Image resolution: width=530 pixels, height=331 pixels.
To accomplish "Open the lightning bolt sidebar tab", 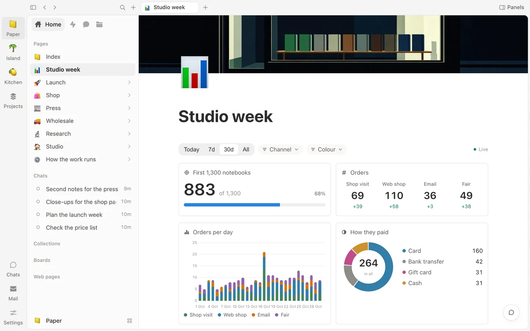I will click(x=73, y=25).
